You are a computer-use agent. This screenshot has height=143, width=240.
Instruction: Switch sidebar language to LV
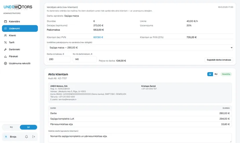tap(28, 127)
